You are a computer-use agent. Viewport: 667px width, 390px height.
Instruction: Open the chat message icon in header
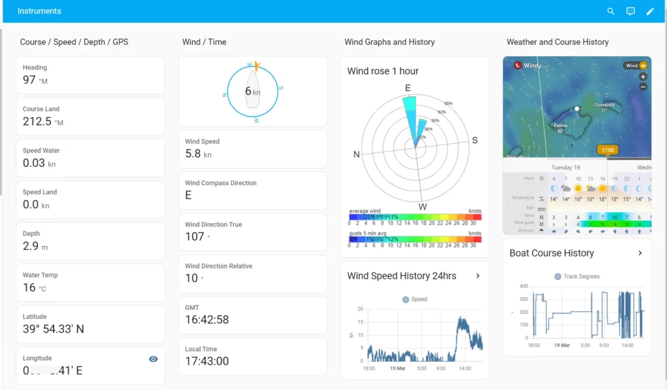[631, 12]
